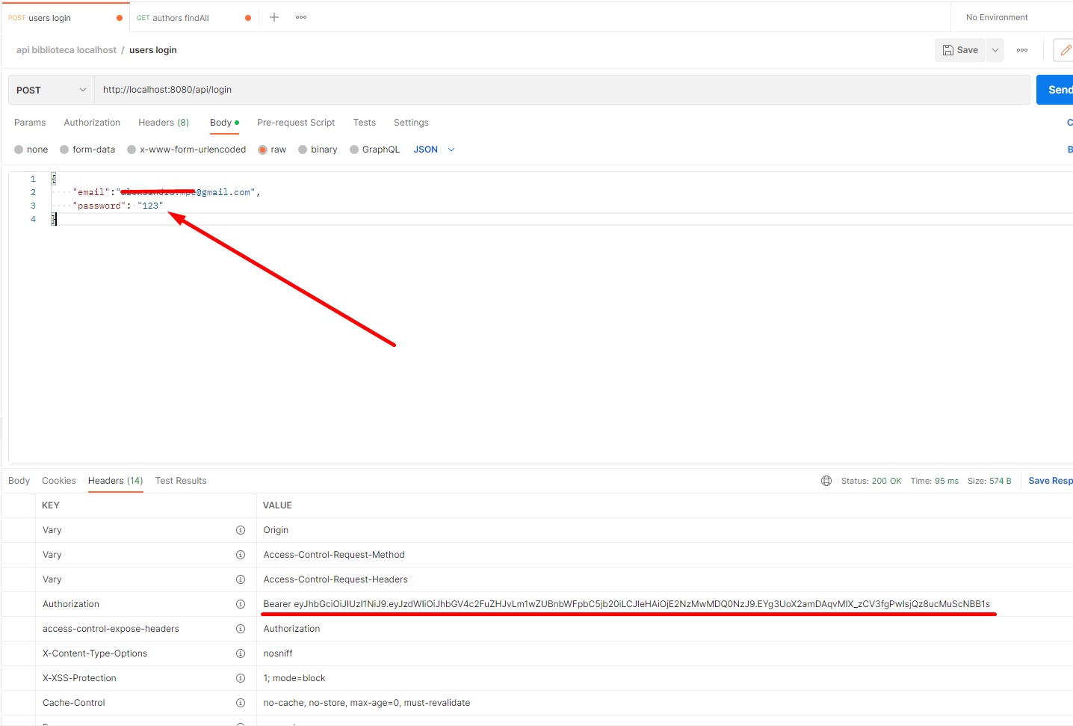Click the Cache-Control no-cache value

tap(367, 703)
